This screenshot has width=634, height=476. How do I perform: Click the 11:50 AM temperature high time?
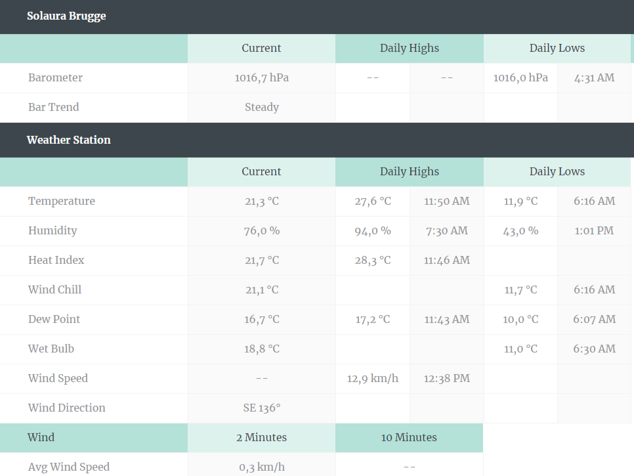(x=447, y=201)
